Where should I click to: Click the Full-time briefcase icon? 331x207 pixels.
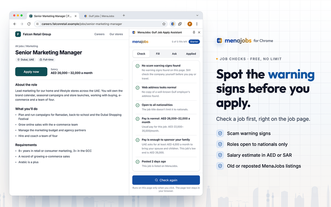point(41,60)
